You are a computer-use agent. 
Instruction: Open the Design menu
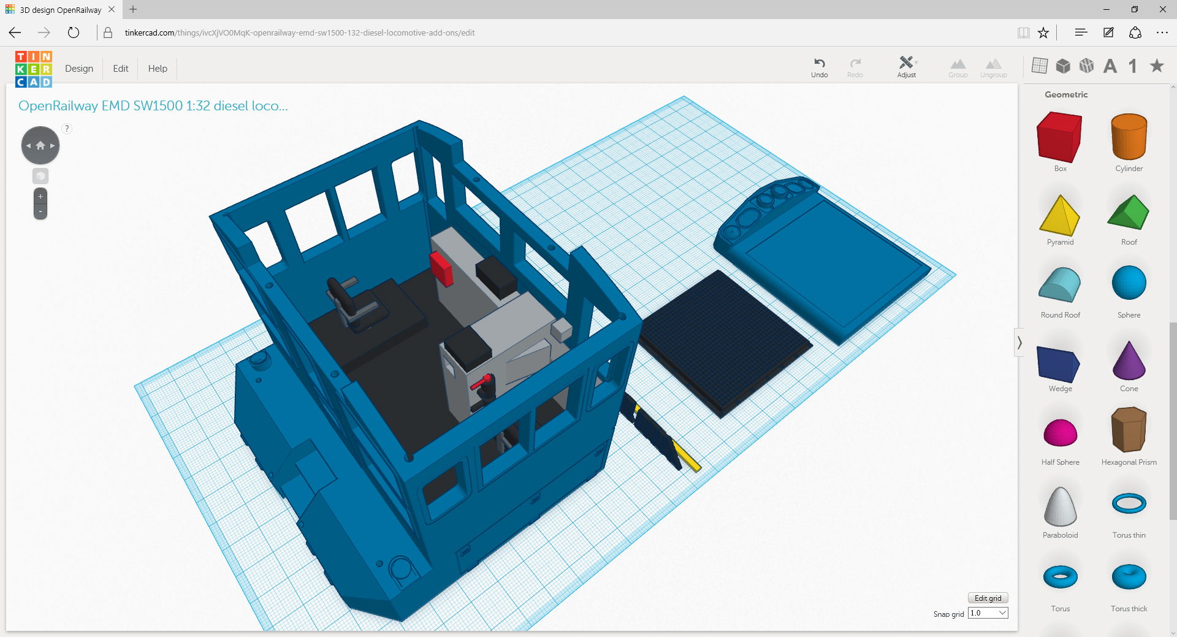pos(79,69)
